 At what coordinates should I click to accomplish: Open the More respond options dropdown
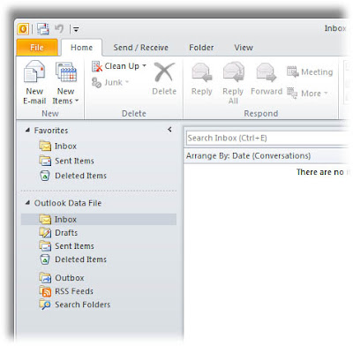[x=307, y=94]
